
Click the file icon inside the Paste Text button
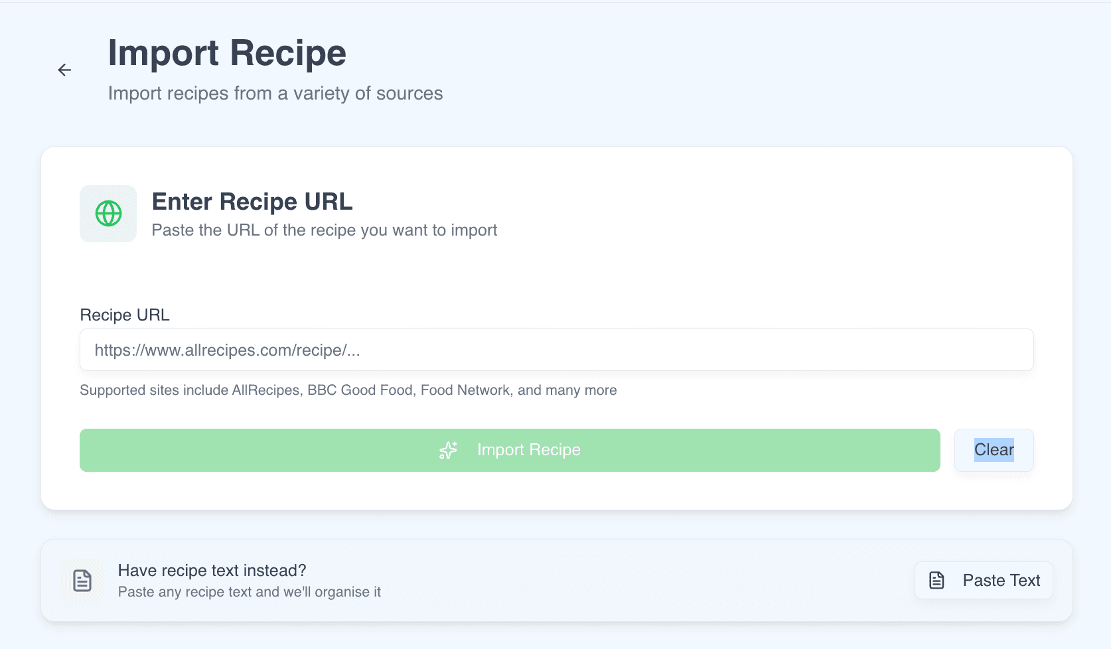tap(936, 580)
